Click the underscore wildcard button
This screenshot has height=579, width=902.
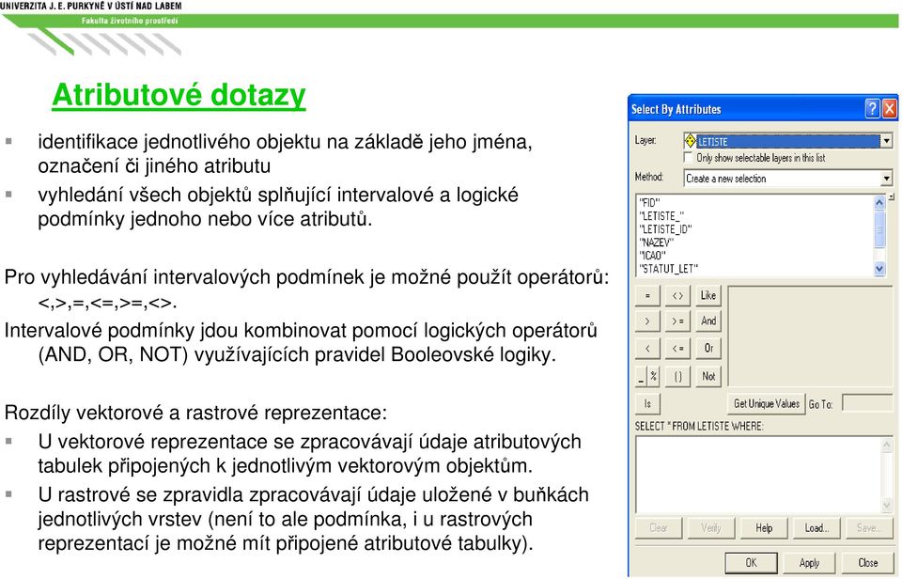click(641, 376)
